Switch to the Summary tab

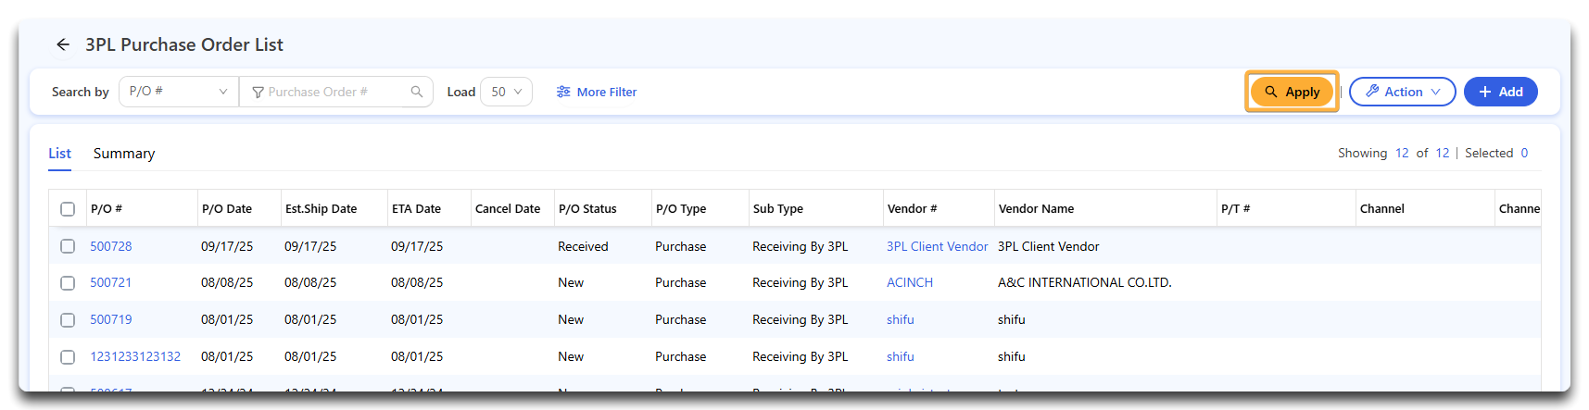click(124, 154)
